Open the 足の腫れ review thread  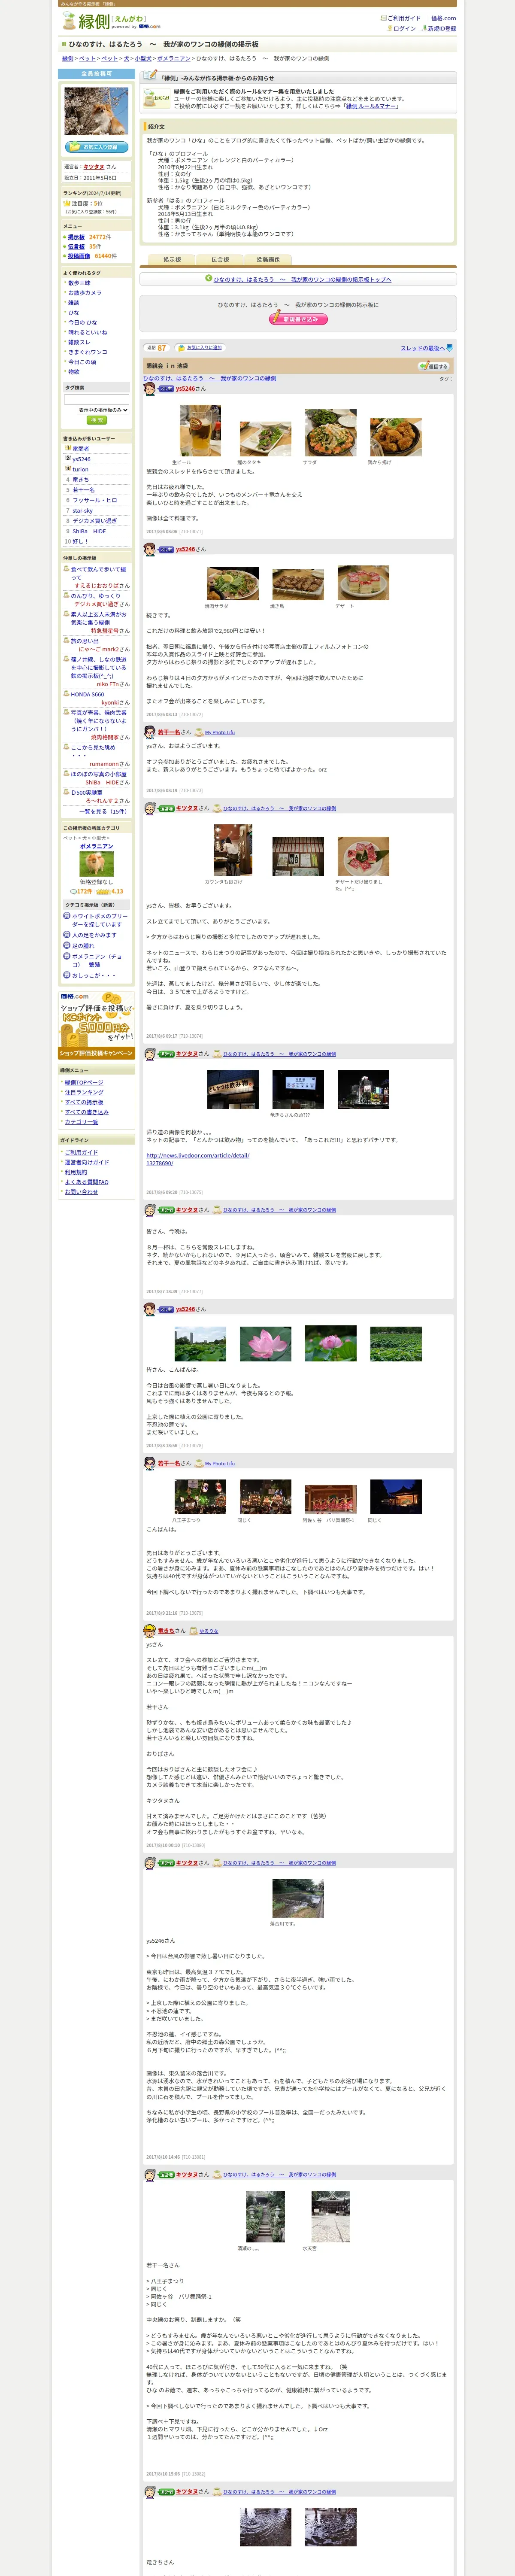pyautogui.click(x=83, y=945)
